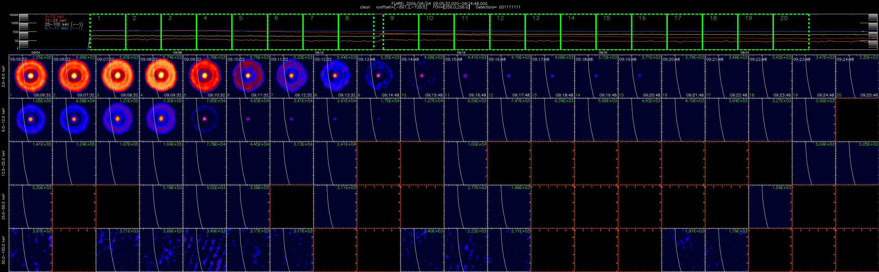The height and width of the screenshot is (272, 879).
Task: Open the 12-25 keV image with peak 5.05E+03
Action: point(857,163)
